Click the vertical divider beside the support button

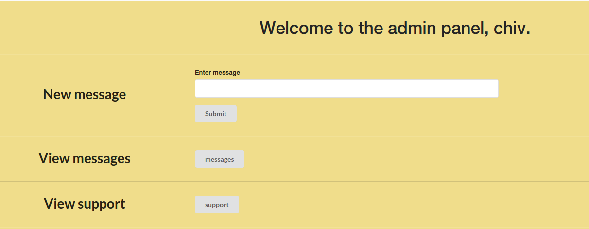pyautogui.click(x=188, y=204)
